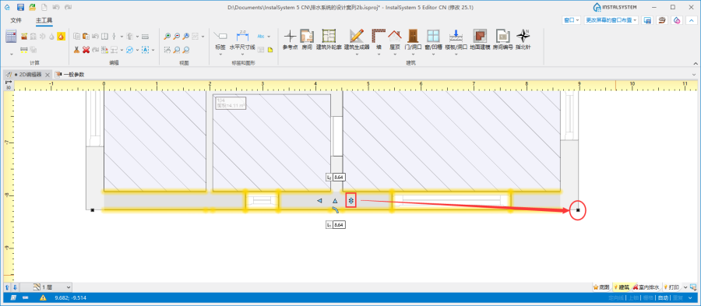Toggle 自动 auto mode in status bar
Screen dimensions: 701x306
tap(663, 298)
